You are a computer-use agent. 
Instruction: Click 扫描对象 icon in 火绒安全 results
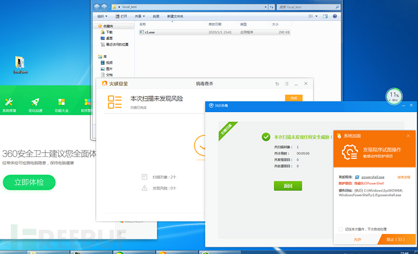145,176
